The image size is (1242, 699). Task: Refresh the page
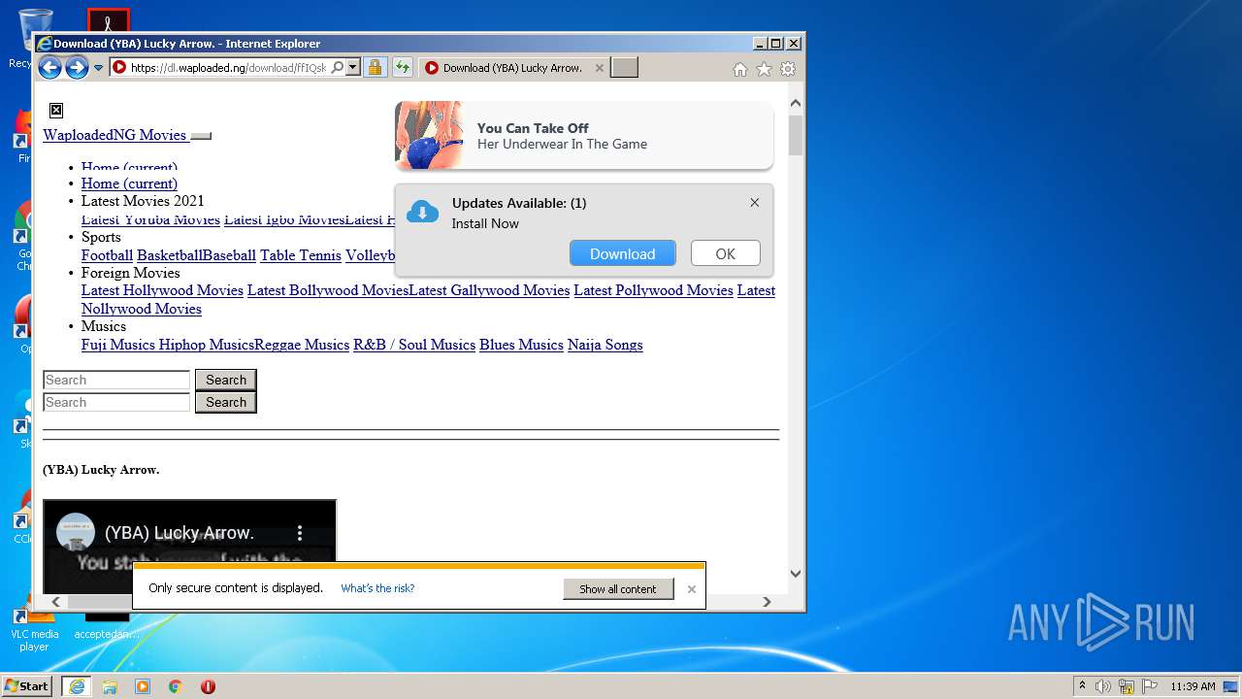[402, 67]
